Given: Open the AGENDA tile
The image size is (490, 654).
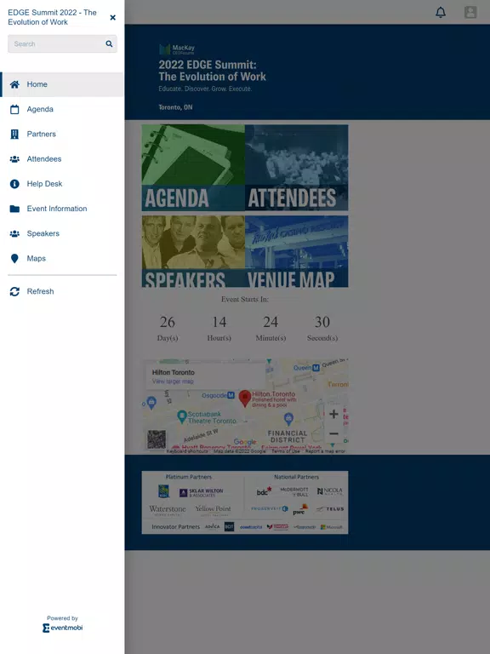Looking at the screenshot, I should click(193, 168).
